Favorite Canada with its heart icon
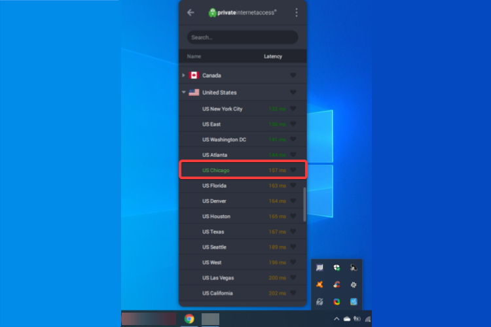This screenshot has width=491, height=327. [293, 75]
